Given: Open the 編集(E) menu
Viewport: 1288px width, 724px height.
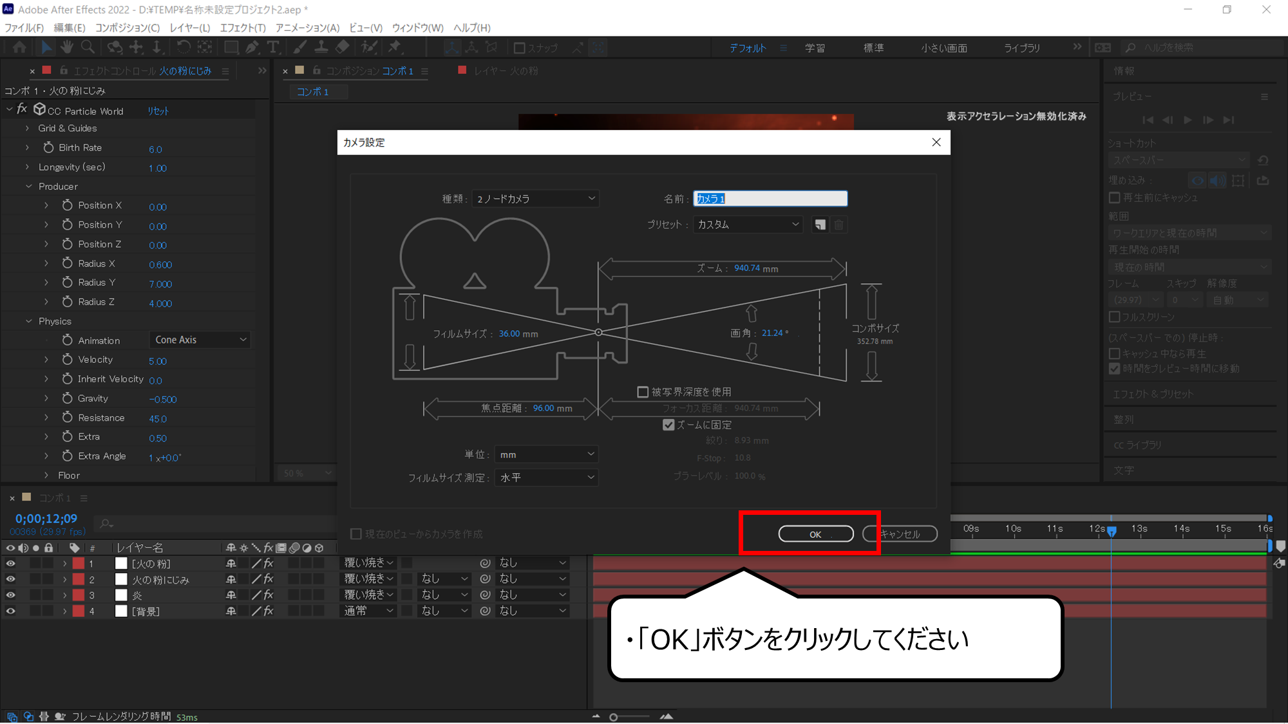Looking at the screenshot, I should pos(70,28).
